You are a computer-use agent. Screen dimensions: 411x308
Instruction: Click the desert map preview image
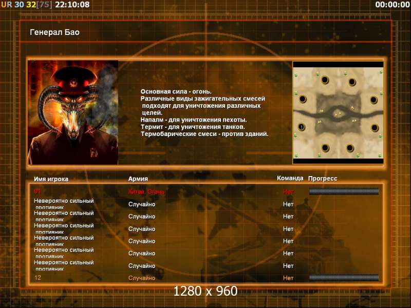point(338,112)
